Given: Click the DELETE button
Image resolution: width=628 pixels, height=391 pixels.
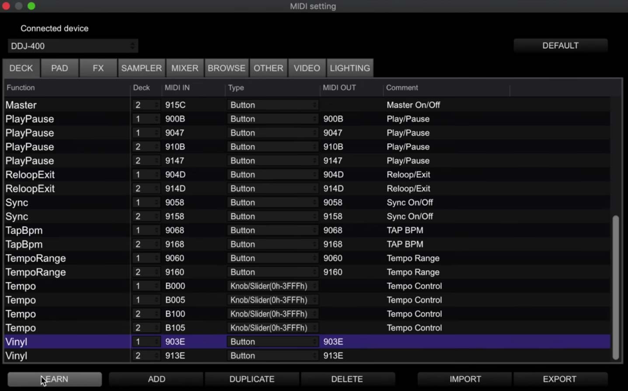Looking at the screenshot, I should (347, 379).
